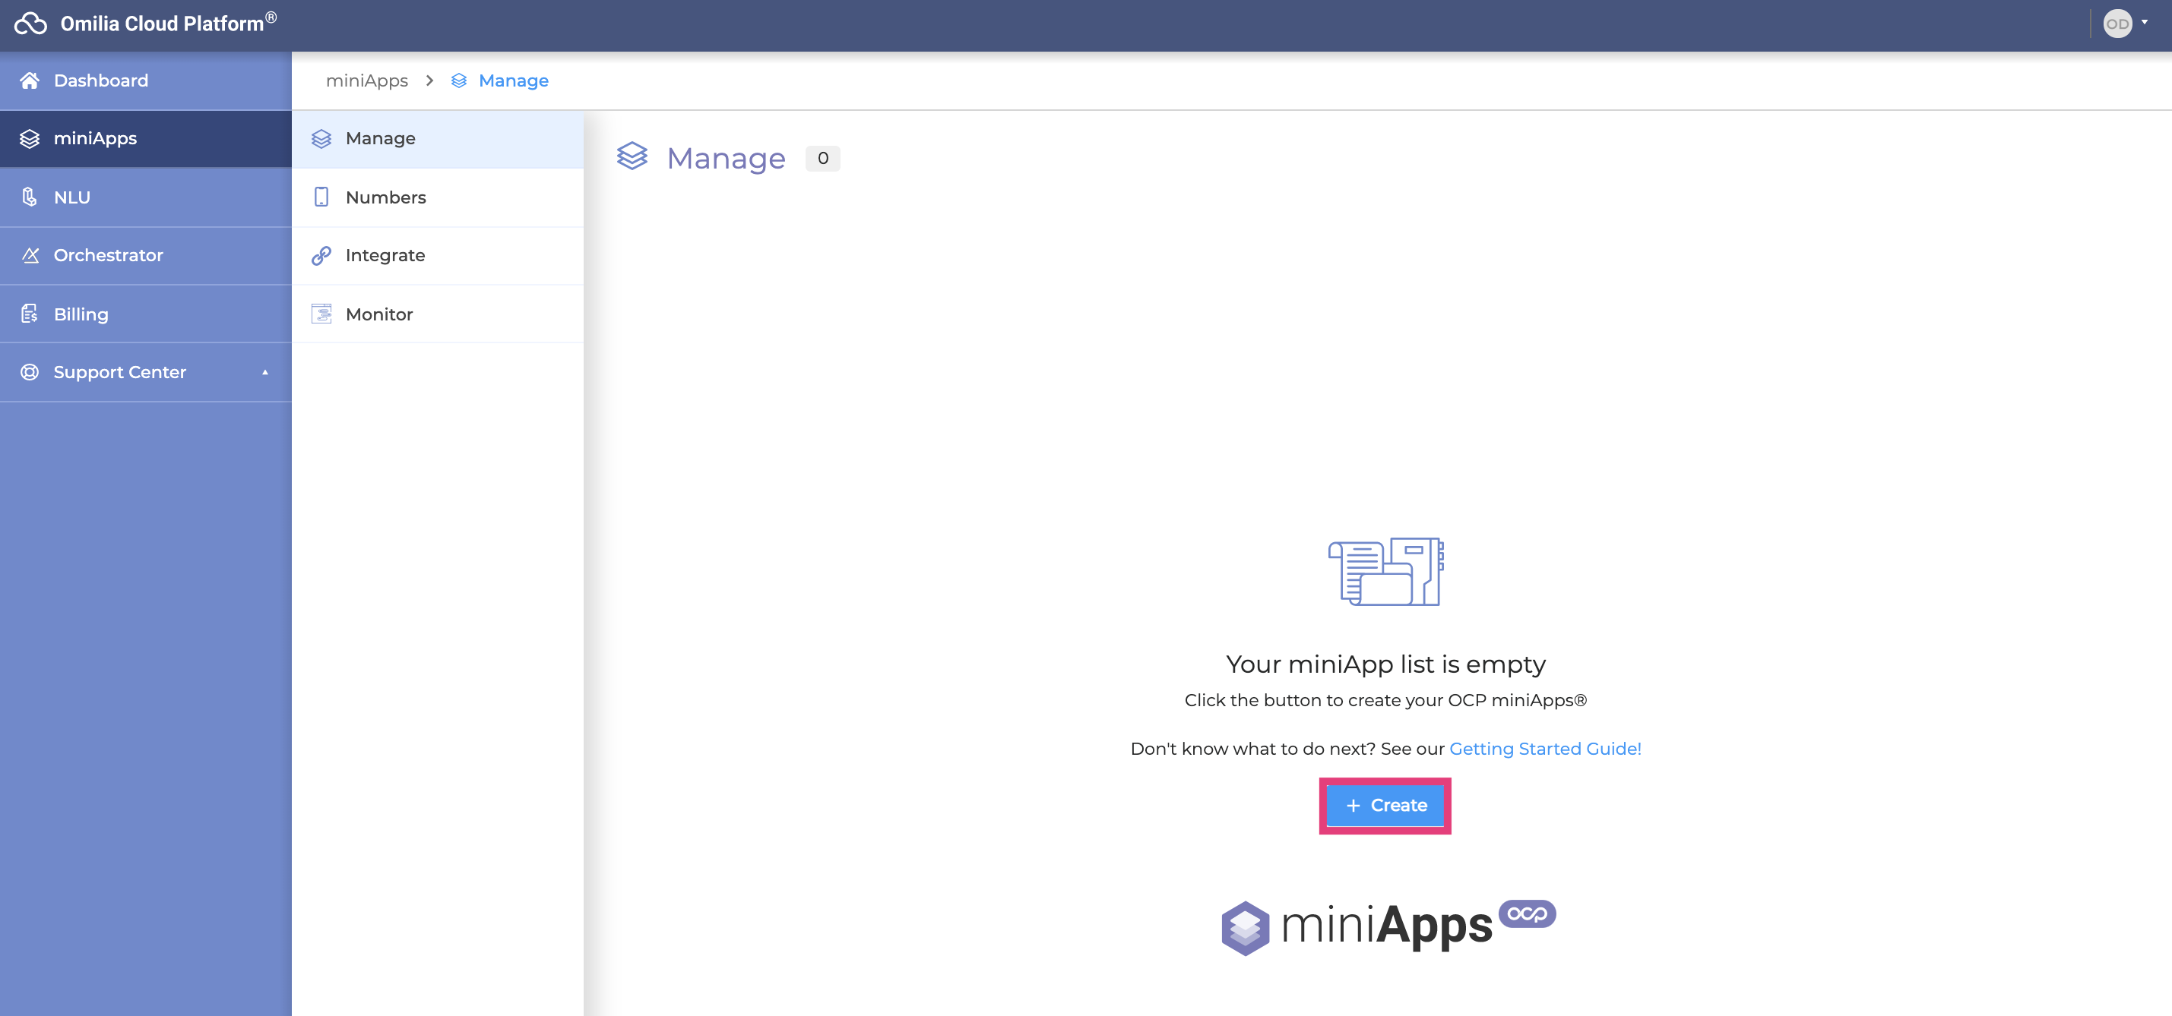
Task: Click "Click the button to create" text
Action: pos(1385,700)
